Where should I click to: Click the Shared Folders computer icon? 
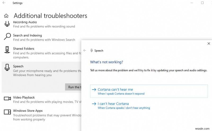pyautogui.click(x=7, y=50)
